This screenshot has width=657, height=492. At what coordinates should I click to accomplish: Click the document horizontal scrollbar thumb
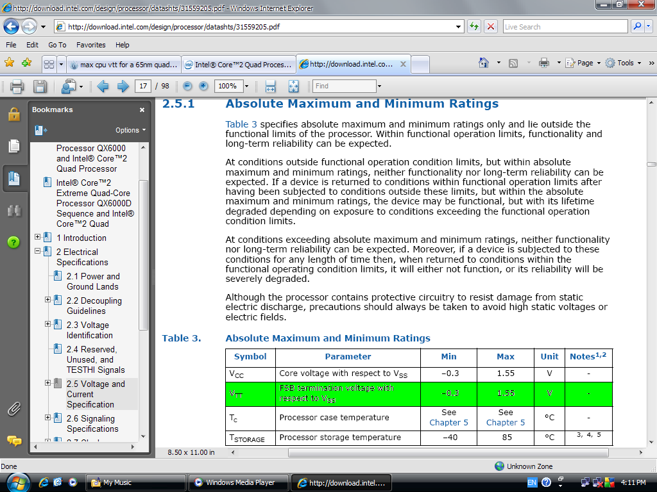448,453
